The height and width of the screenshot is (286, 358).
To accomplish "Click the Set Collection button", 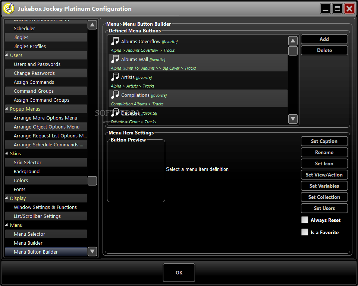I will [x=324, y=197].
